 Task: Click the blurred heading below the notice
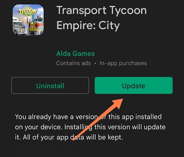tap(46, 152)
